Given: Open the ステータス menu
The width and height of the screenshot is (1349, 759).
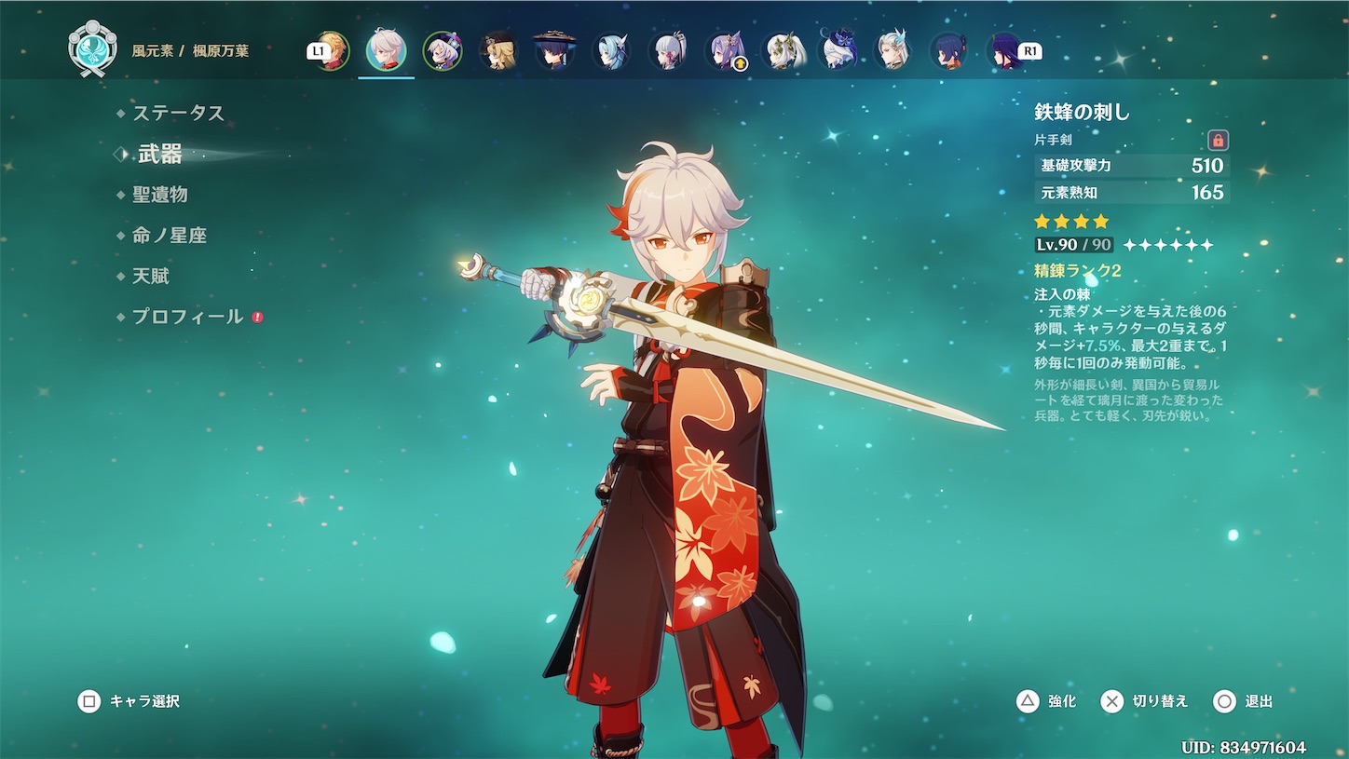Looking at the screenshot, I should pos(178,113).
